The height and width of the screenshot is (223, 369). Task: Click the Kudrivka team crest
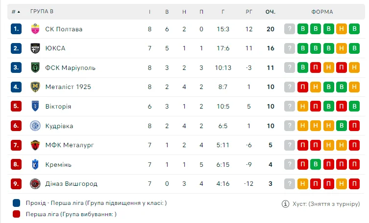pos(35,126)
